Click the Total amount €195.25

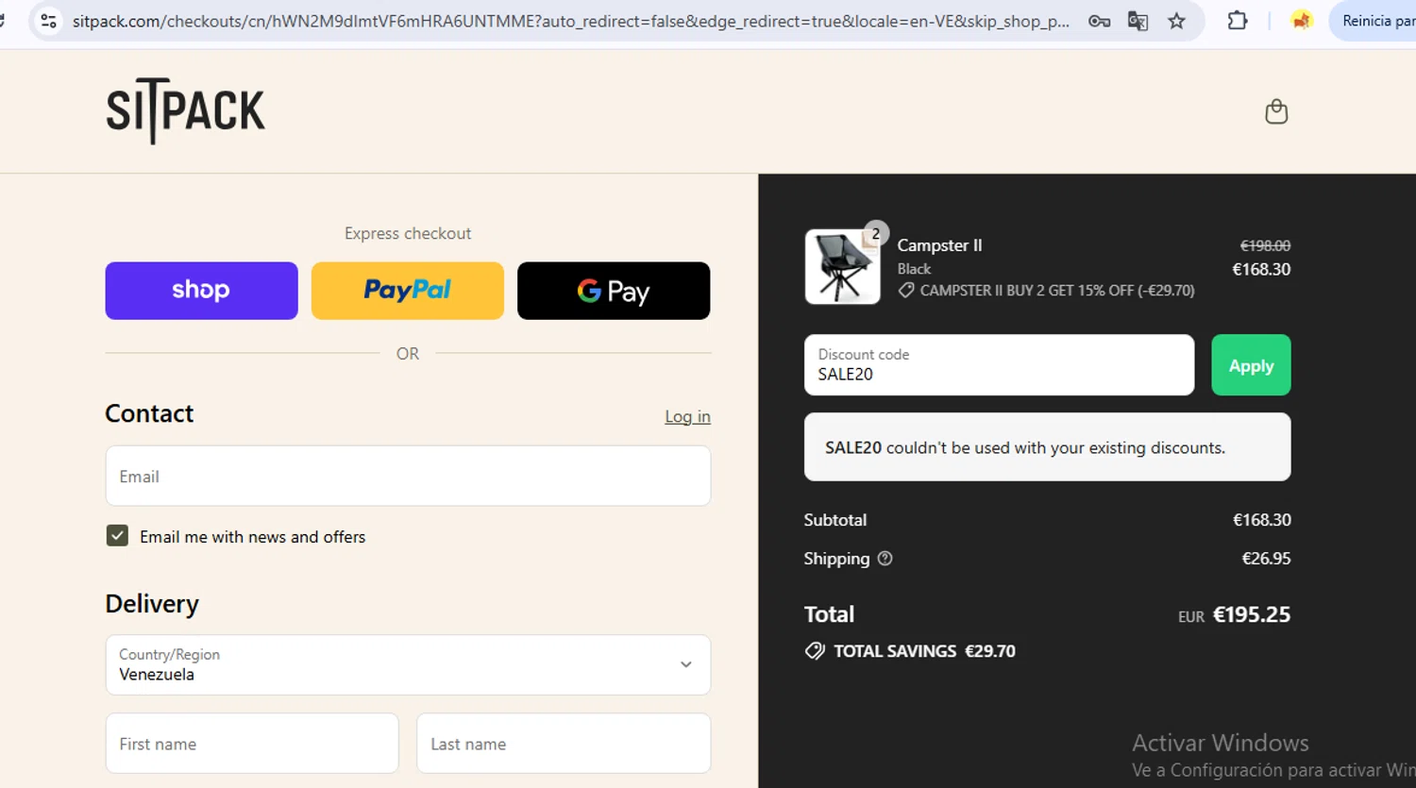click(1251, 614)
